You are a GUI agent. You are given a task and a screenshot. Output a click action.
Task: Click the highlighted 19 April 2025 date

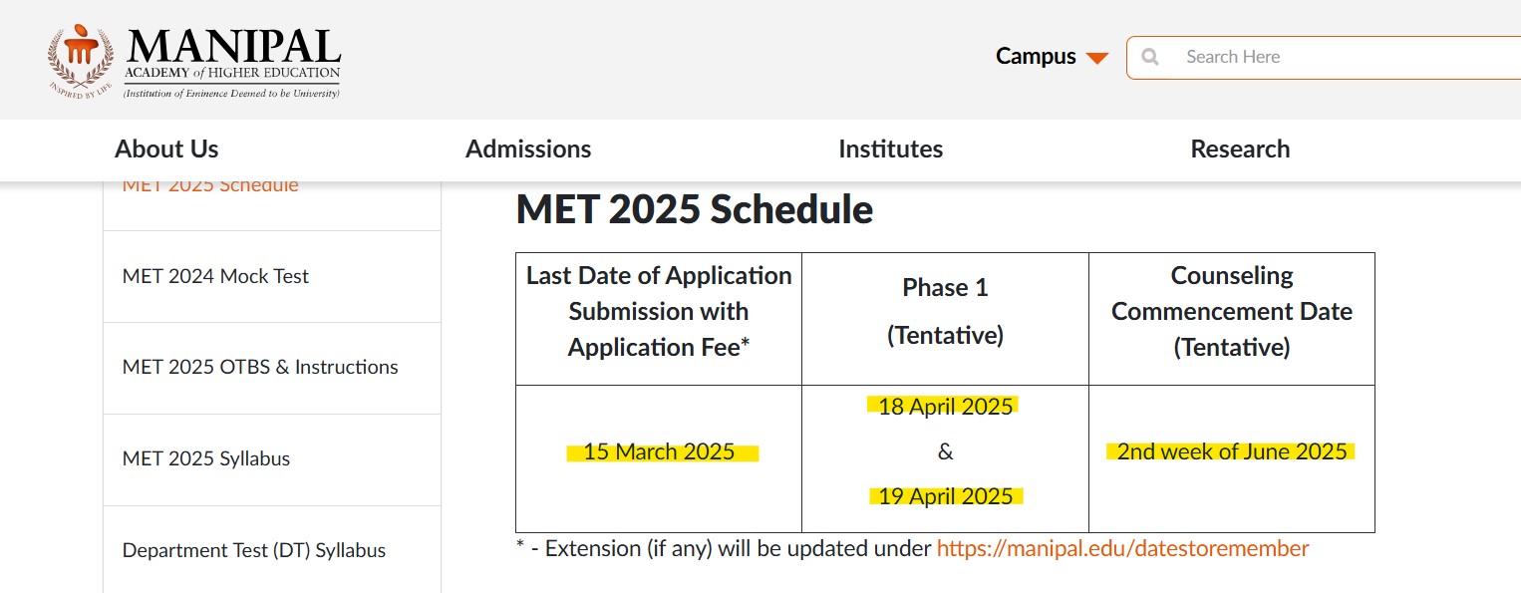tap(945, 496)
